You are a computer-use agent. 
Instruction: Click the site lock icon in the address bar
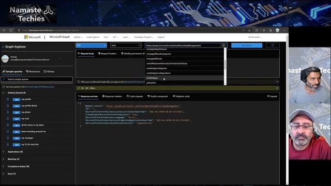tap(19, 30)
